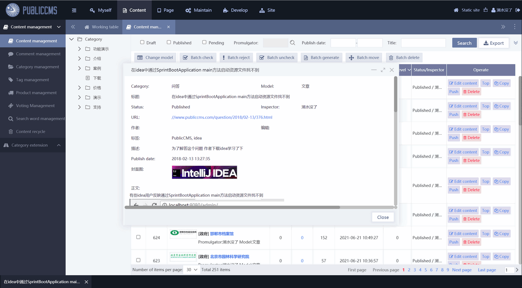This screenshot has height=288, width=522.
Task: Click the Promulgator search magnifier icon
Action: (292, 43)
